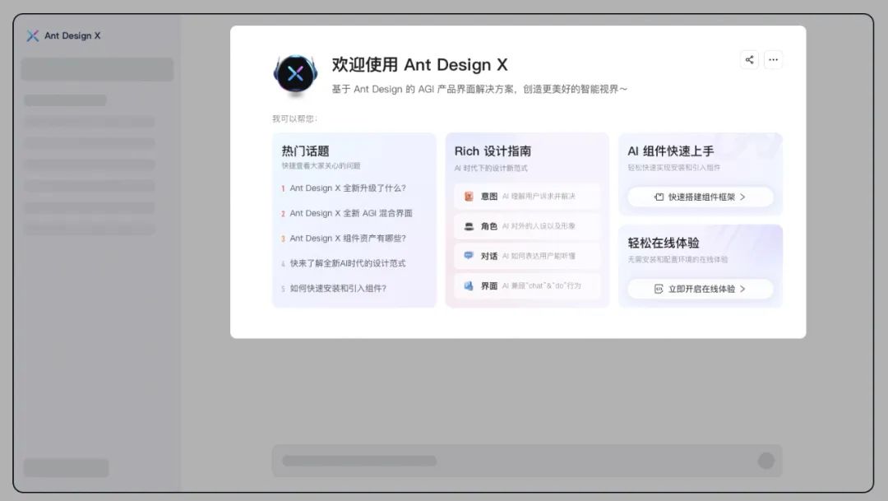
Task: Open topic 'Ant Design X 全新升级了什么?'
Action: (x=348, y=188)
